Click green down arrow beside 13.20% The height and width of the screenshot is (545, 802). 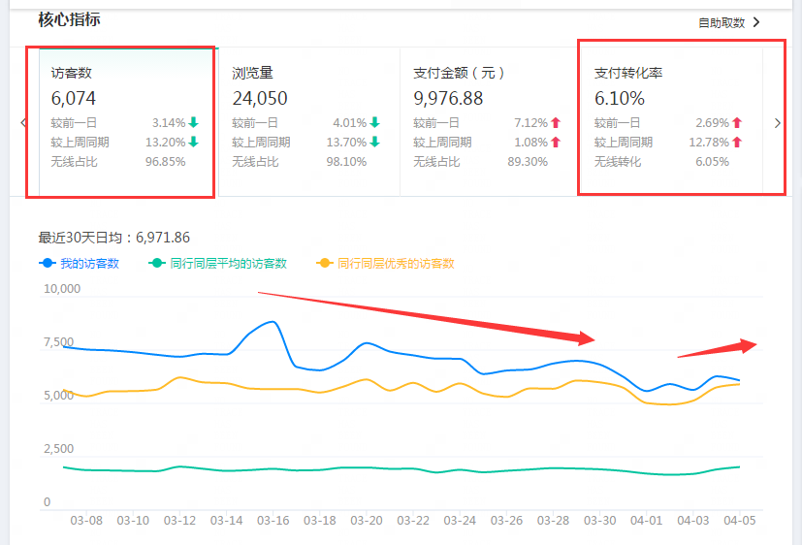[x=193, y=142]
